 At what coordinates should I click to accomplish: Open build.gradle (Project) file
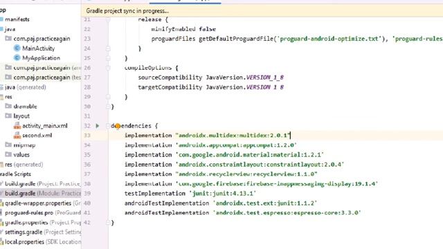[x=42, y=184]
